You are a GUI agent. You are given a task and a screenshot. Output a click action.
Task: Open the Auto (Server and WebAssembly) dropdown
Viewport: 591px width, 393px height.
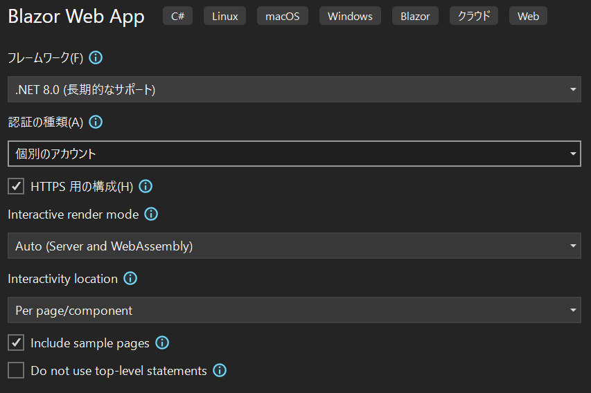point(294,246)
